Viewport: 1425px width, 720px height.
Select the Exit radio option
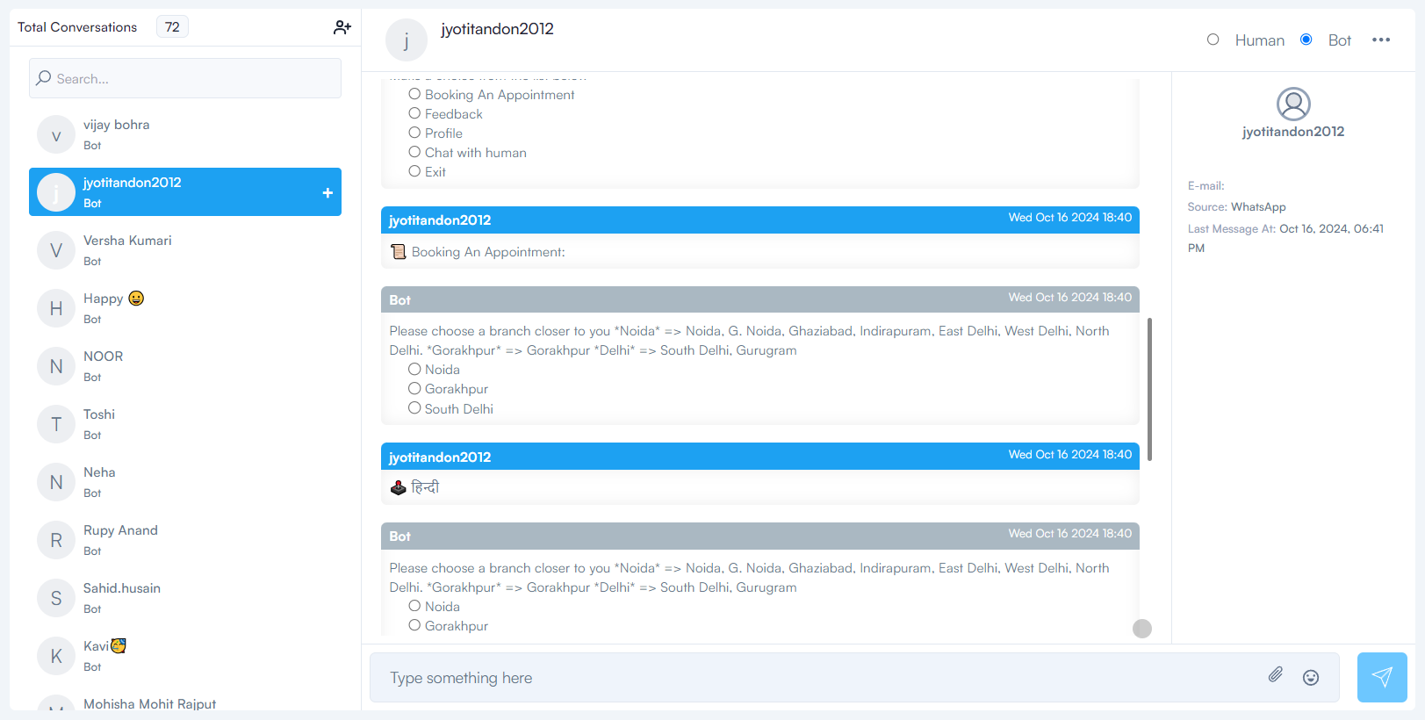(414, 171)
